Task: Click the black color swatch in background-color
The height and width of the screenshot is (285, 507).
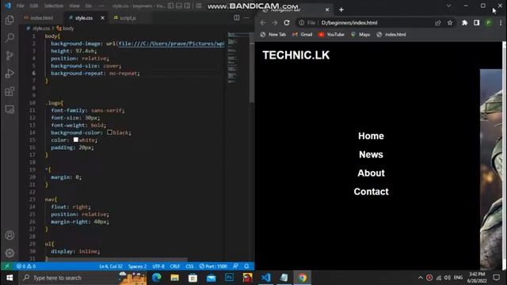Action: [109, 132]
